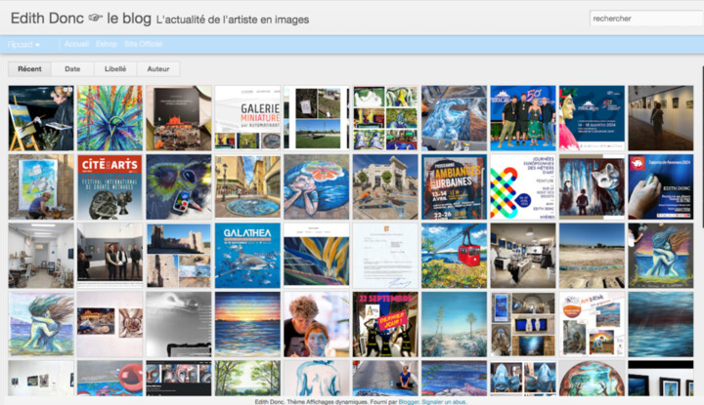
Task: Click the Signaler un abus link
Action: tap(445, 400)
